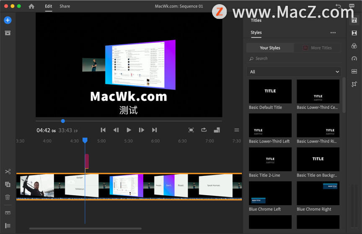The height and width of the screenshot is (234, 362).
Task: Step back one frame
Action: [116, 130]
